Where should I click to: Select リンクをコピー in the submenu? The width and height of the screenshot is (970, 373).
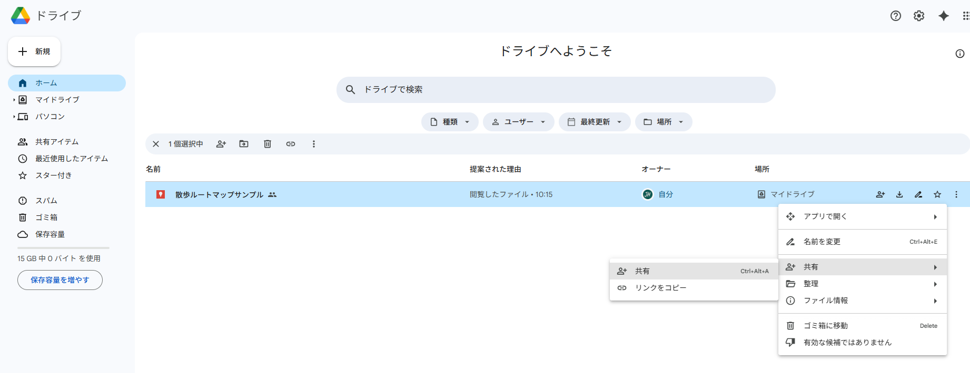click(660, 288)
